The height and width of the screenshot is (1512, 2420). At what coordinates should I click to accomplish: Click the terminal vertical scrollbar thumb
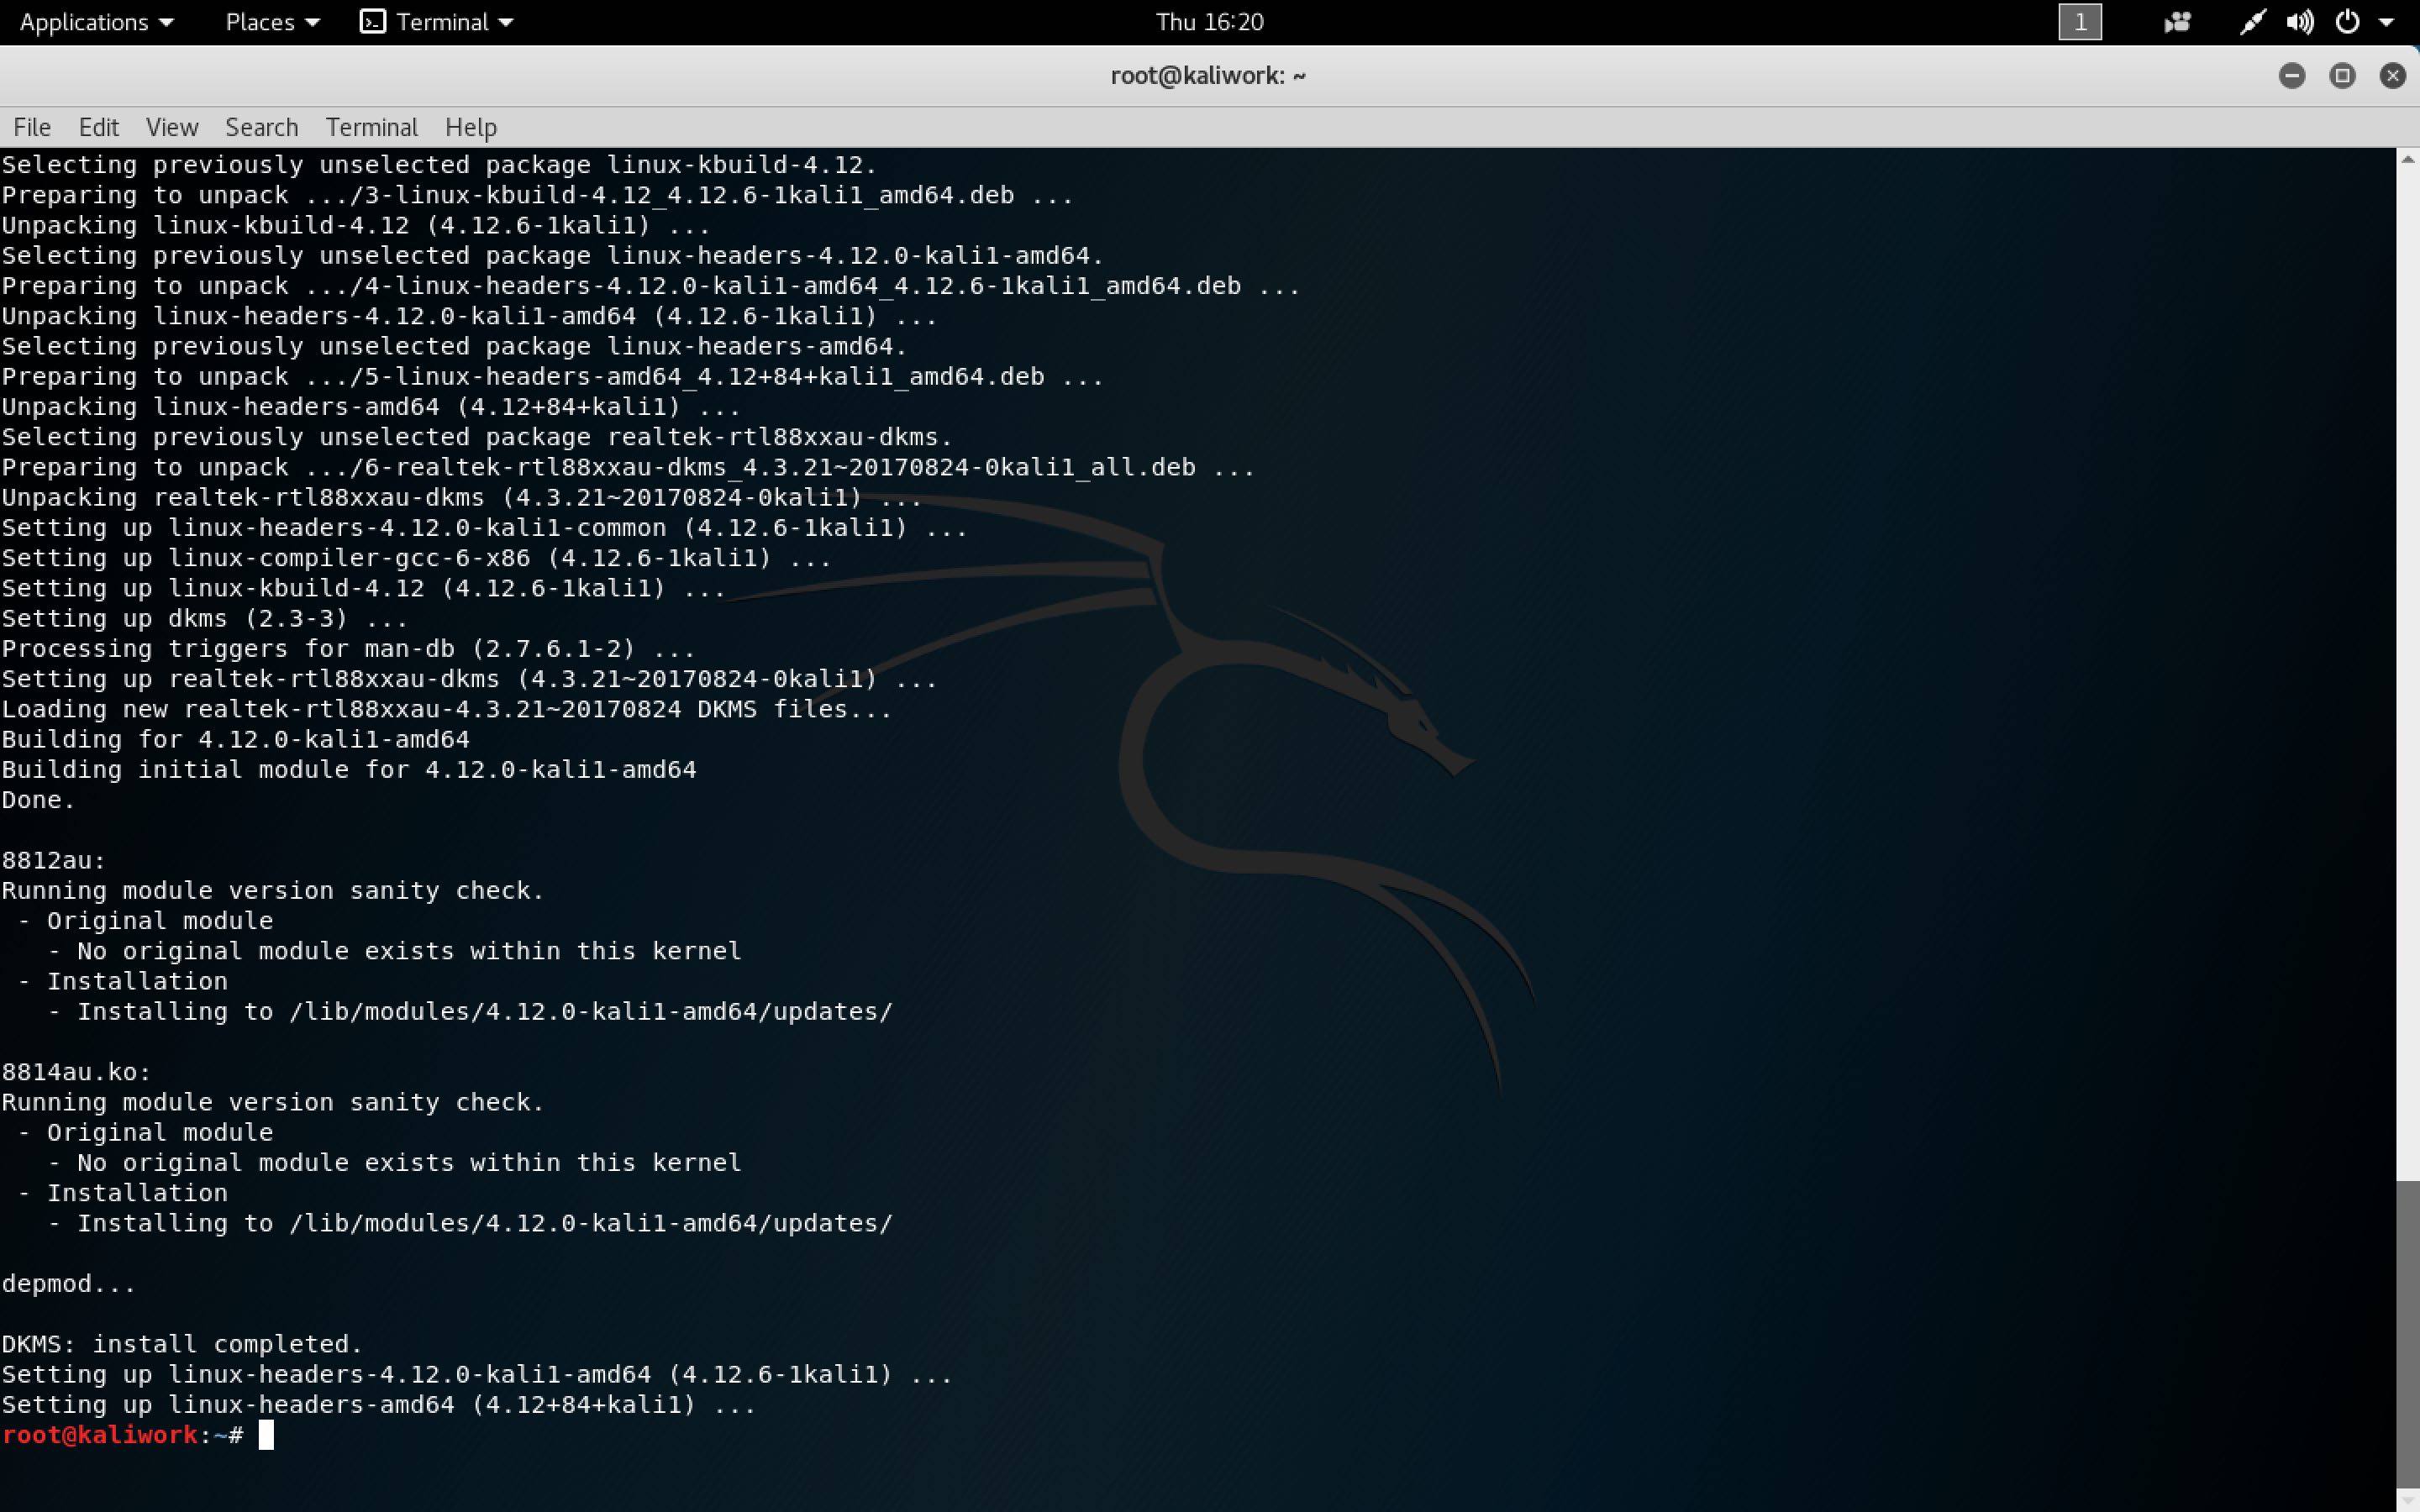pos(2407,1335)
